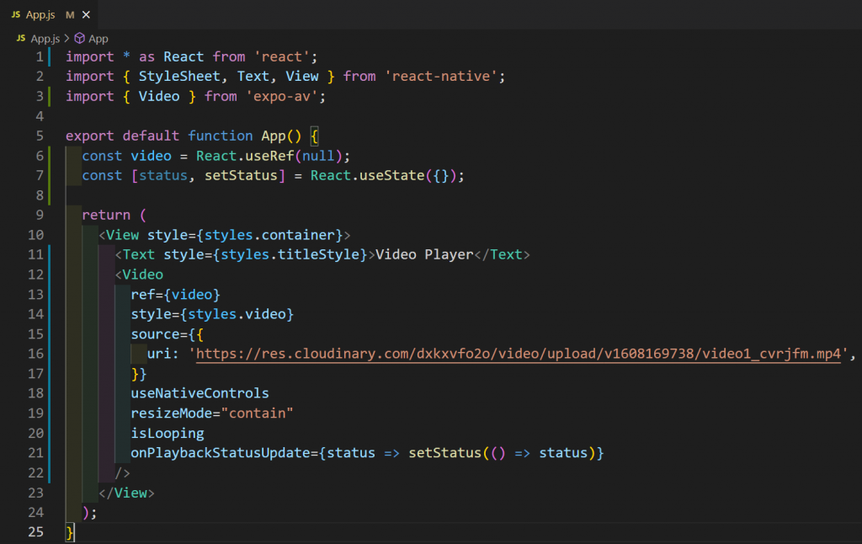Click the ref={video} prop
862x544 pixels.
click(x=175, y=294)
